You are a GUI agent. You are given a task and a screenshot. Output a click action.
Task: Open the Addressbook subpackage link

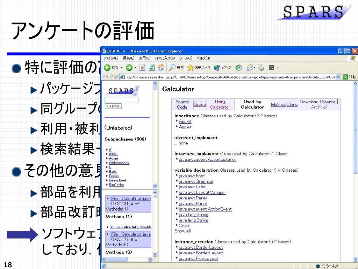(x=119, y=163)
